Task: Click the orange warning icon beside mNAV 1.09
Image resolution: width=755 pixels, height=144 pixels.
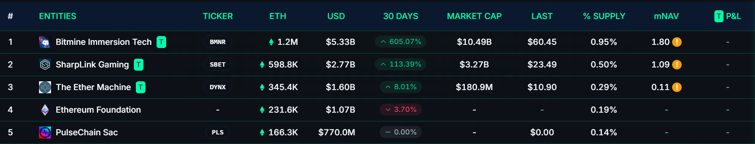Action: tap(677, 65)
